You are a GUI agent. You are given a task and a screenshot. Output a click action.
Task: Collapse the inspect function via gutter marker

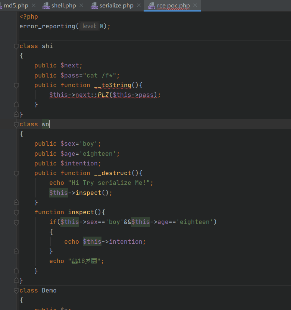coord(16,212)
